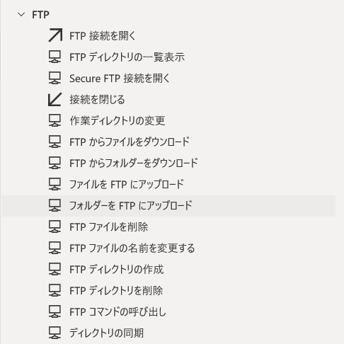The height and width of the screenshot is (344, 344).
Task: Choose the FTP コマンドの呼び出し action
Action: coord(168,312)
